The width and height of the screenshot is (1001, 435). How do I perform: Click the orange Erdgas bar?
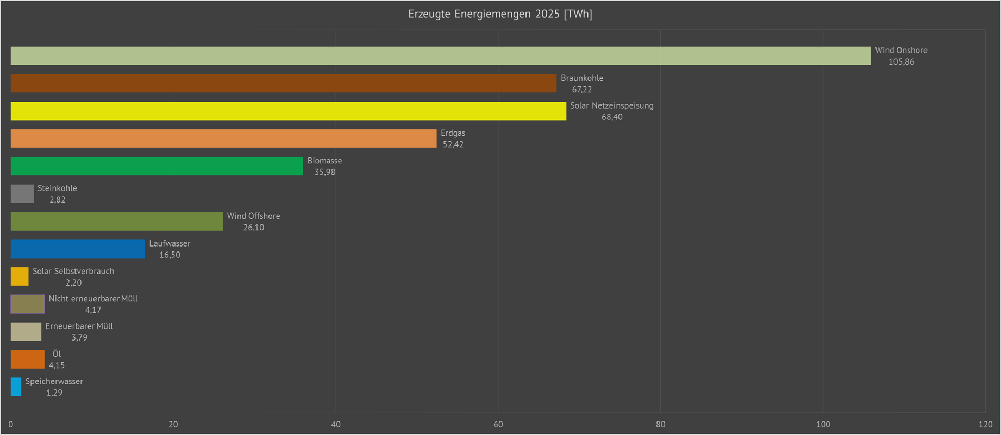(x=223, y=138)
